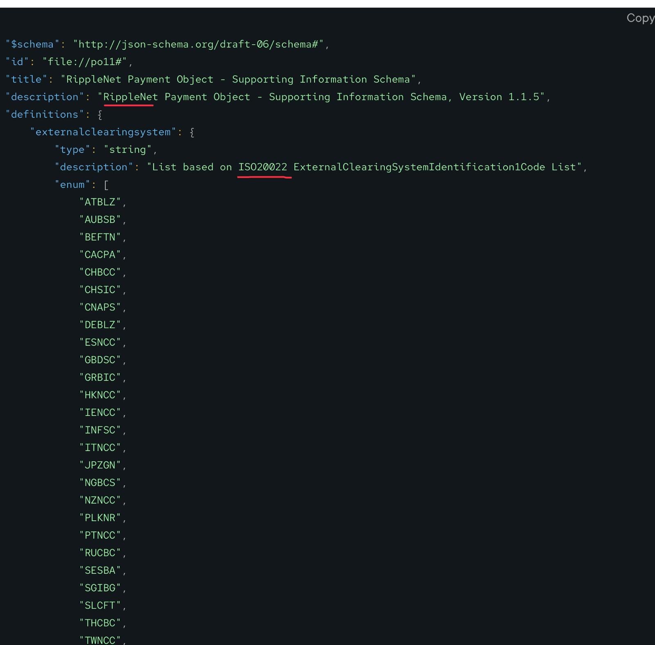Click the "id" key

pyautogui.click(x=17, y=62)
